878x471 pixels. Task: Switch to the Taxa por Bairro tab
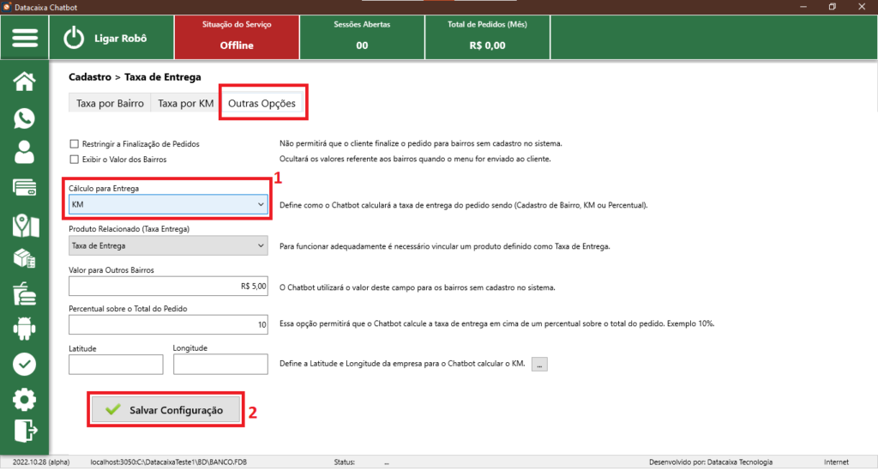[110, 104]
